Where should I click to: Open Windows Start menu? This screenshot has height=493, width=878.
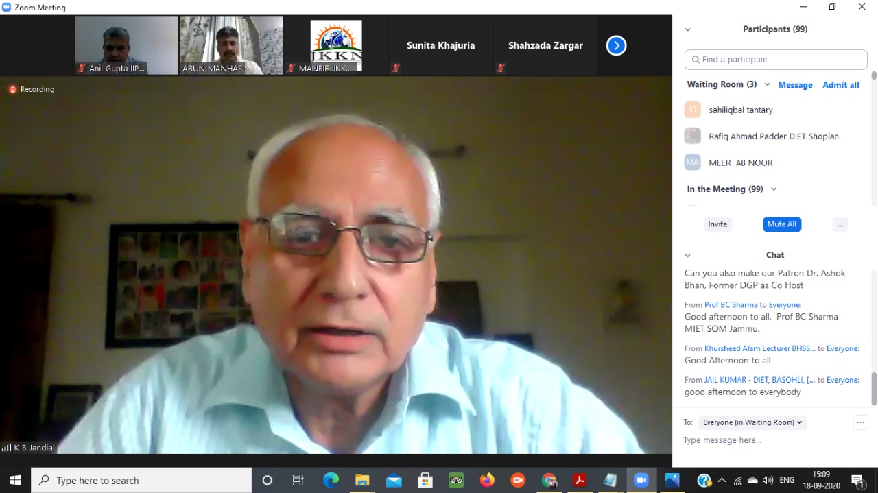point(15,480)
